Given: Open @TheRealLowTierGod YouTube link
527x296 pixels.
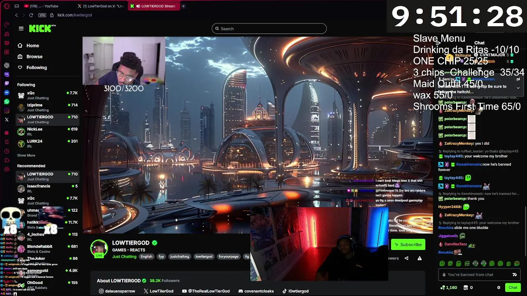Looking at the screenshot, I should click(206, 291).
